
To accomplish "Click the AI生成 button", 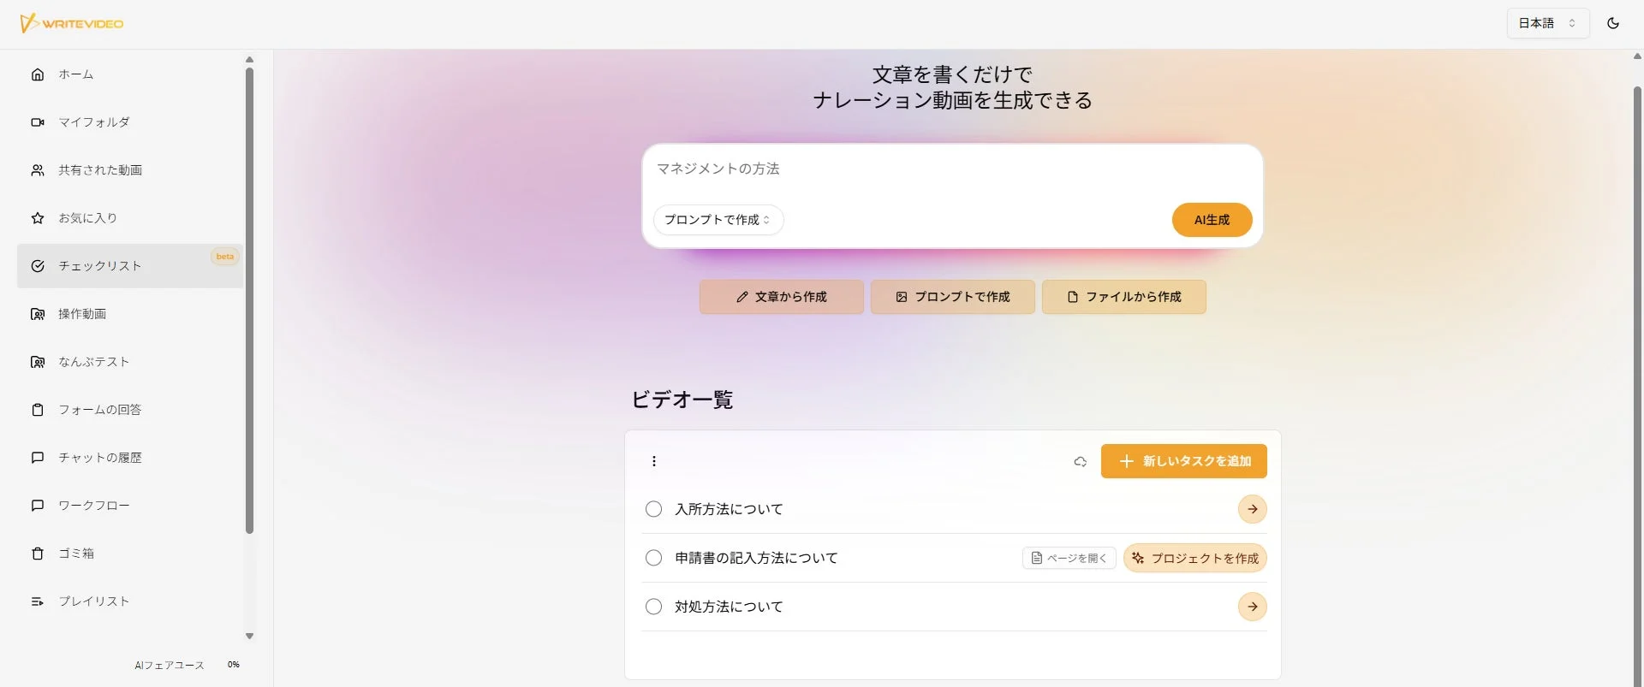I will (1212, 220).
